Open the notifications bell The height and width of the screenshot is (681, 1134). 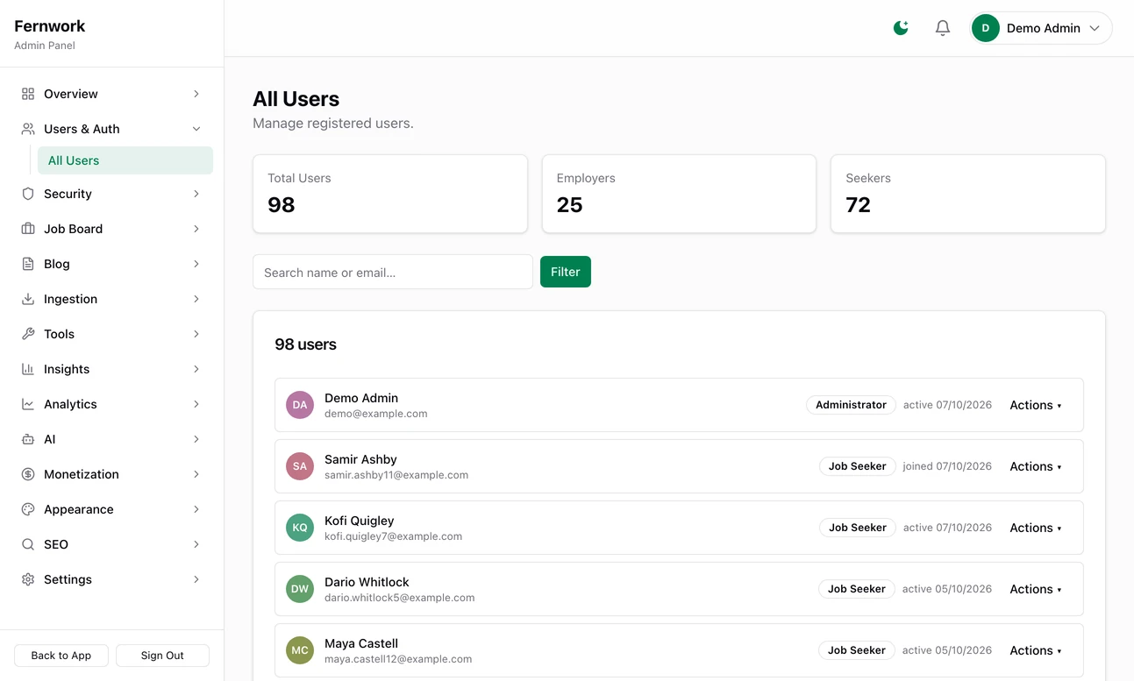click(x=943, y=28)
